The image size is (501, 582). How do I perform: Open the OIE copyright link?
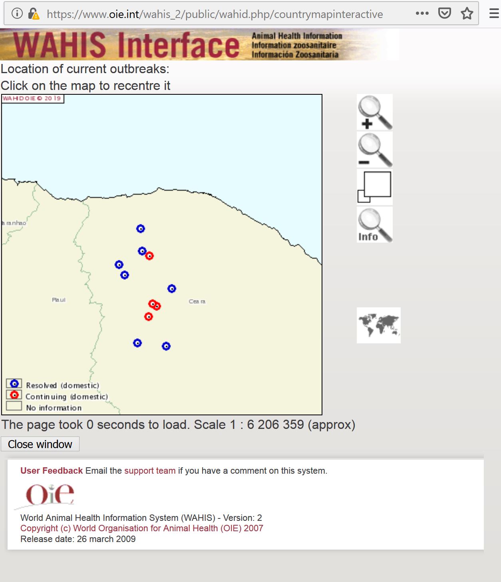pyautogui.click(x=142, y=528)
